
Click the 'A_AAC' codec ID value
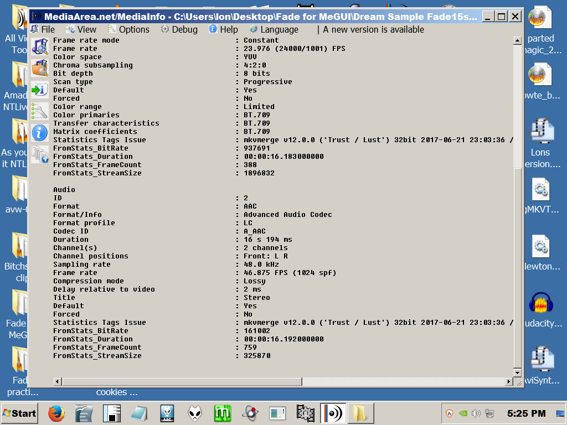click(255, 231)
